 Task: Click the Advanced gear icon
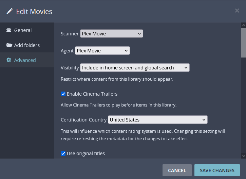pos(9,60)
